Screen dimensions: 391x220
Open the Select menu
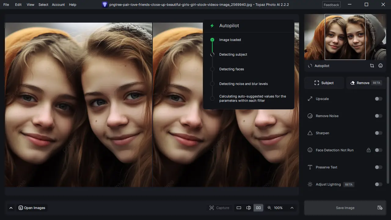43,5
